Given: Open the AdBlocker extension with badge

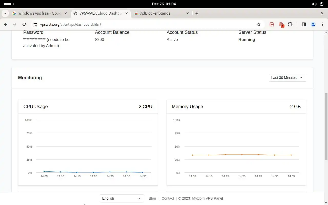Looking at the screenshot, I should pyautogui.click(x=281, y=25).
